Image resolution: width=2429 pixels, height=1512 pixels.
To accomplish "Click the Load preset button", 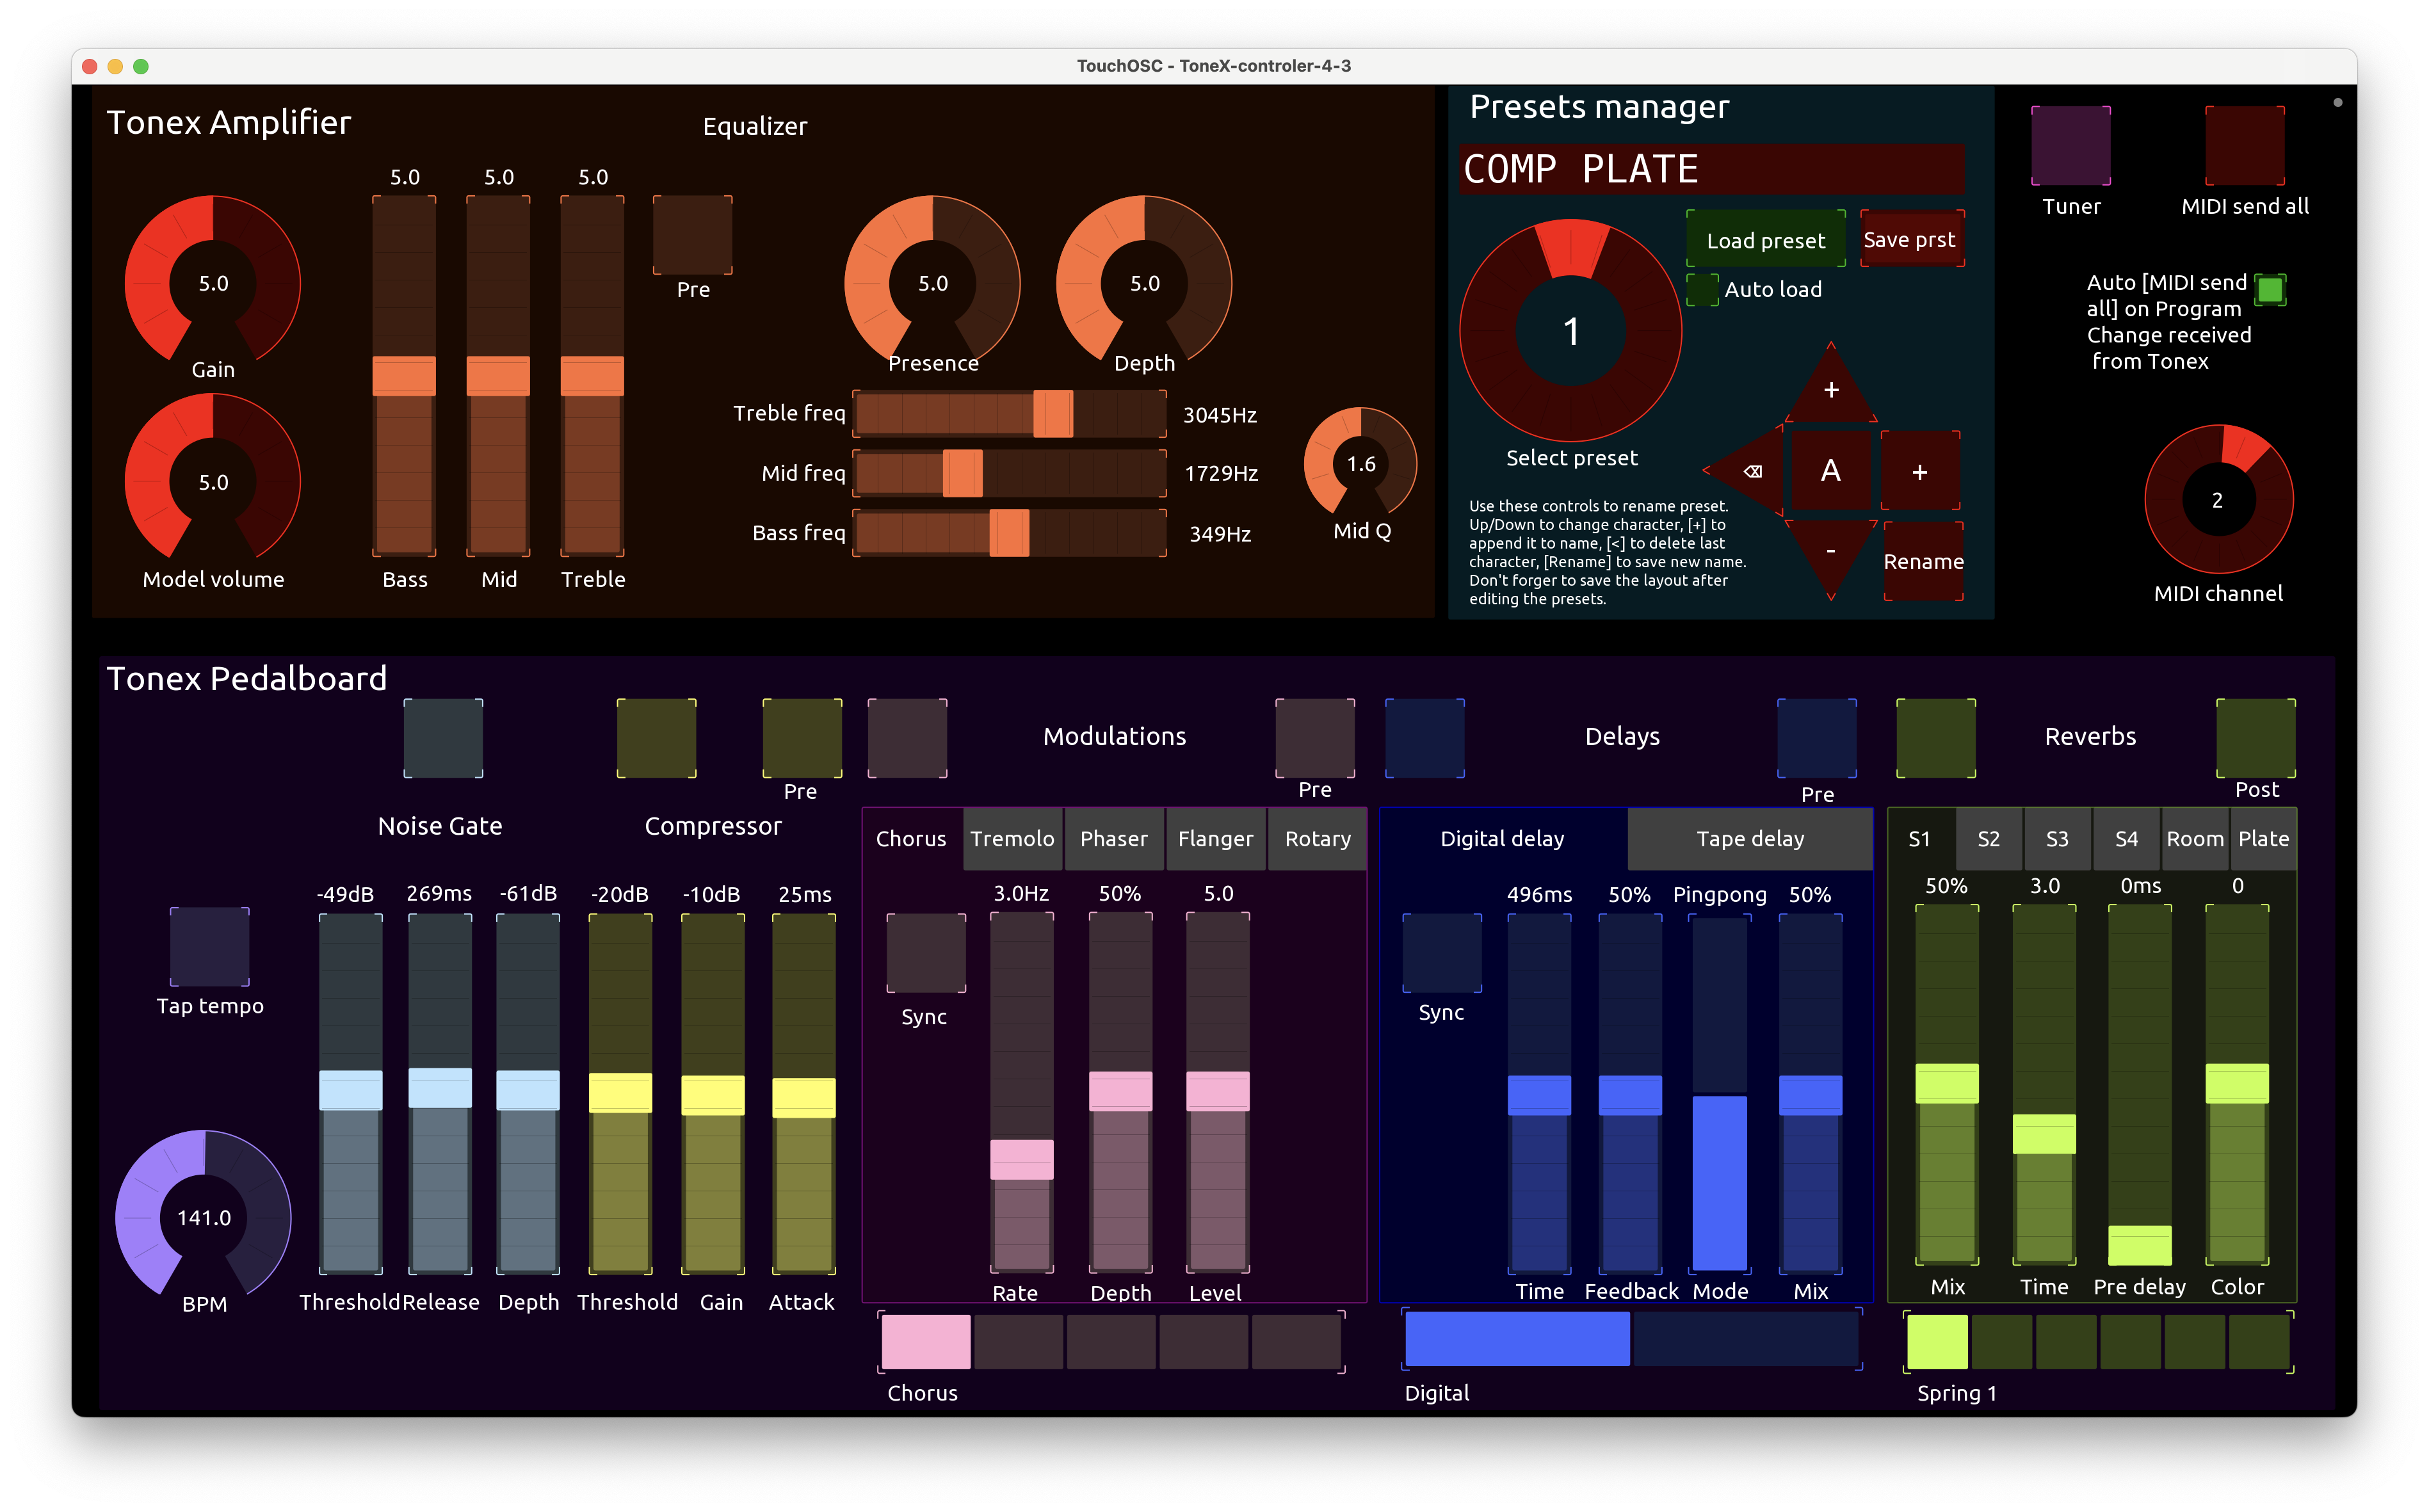I will tap(1765, 240).
